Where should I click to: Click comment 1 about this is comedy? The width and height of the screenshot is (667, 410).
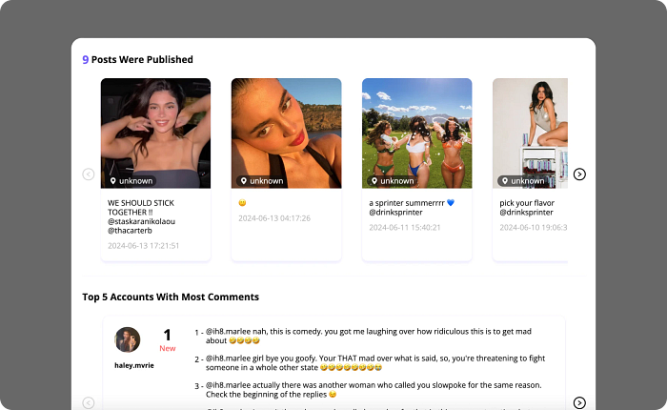(x=369, y=336)
